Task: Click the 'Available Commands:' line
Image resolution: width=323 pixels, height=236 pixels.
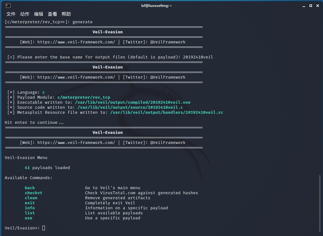Action: [x=29, y=178]
